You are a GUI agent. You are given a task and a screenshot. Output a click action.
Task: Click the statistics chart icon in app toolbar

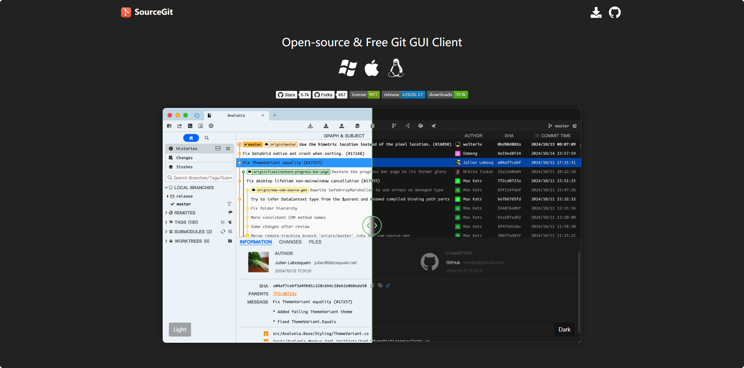tap(200, 126)
